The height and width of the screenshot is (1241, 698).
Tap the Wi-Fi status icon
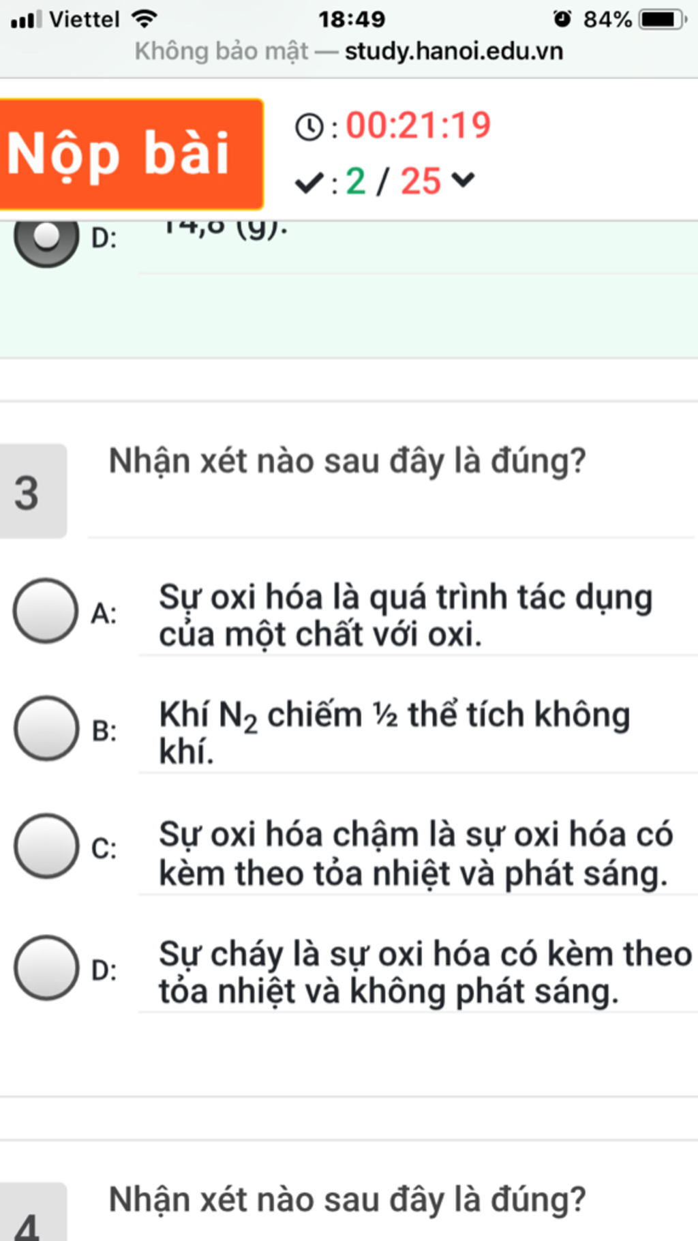(x=144, y=18)
